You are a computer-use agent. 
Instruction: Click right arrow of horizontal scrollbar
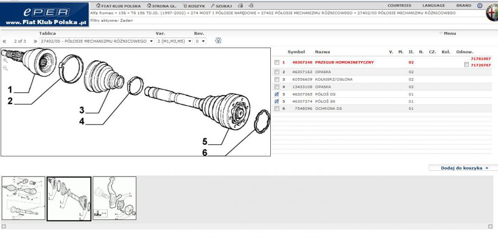click(x=490, y=226)
